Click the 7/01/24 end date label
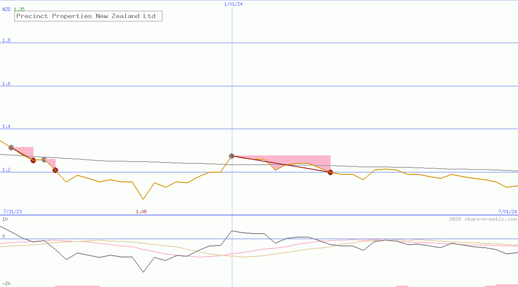Image resolution: width=518 pixels, height=287 pixels. pyautogui.click(x=507, y=211)
